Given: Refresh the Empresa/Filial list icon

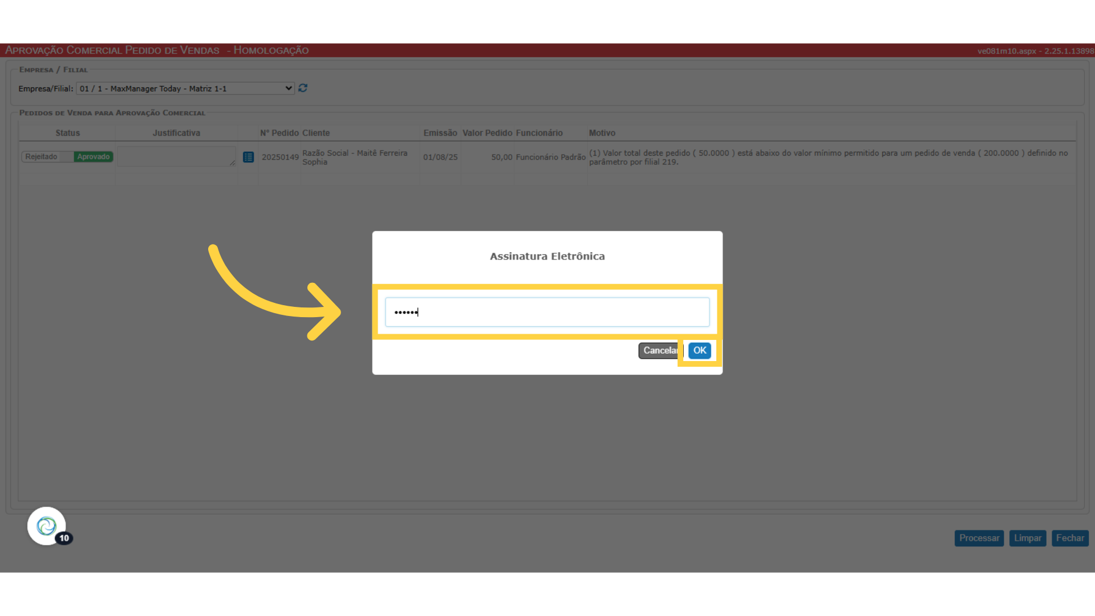Looking at the screenshot, I should pyautogui.click(x=303, y=88).
